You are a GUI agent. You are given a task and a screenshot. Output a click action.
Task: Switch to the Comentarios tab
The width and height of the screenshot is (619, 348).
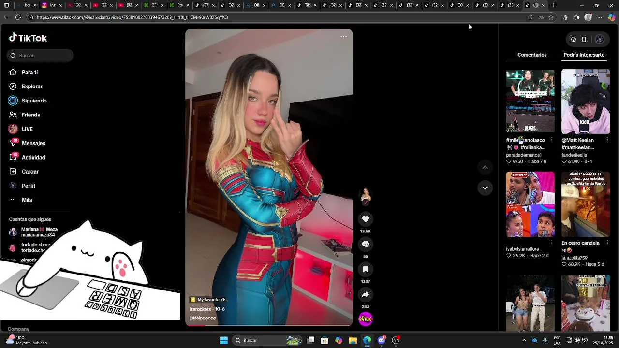point(532,55)
